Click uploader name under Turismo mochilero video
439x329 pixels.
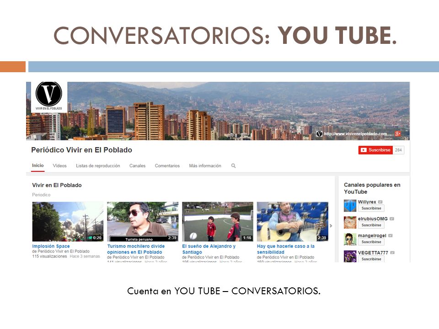tap(138, 257)
